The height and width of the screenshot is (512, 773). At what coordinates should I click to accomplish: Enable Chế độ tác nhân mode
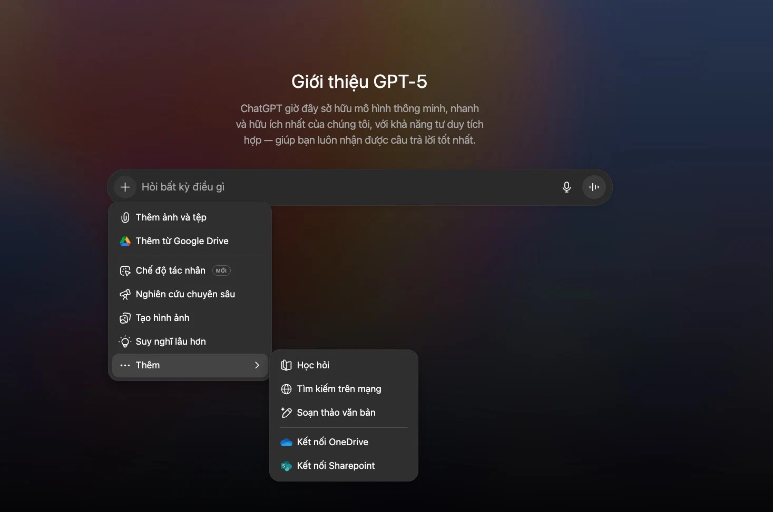coord(190,270)
